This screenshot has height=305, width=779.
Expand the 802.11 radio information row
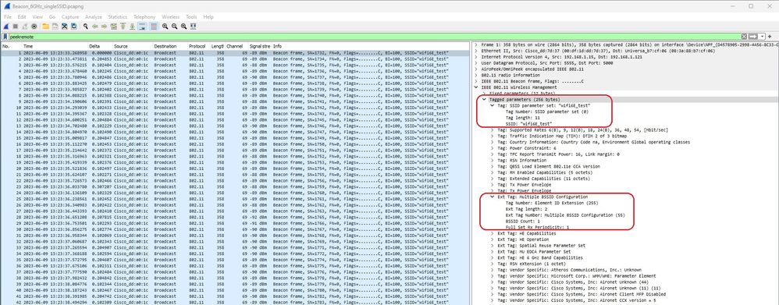tap(476, 75)
